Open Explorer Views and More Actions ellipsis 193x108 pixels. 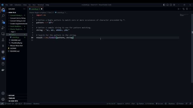pos(24,9)
